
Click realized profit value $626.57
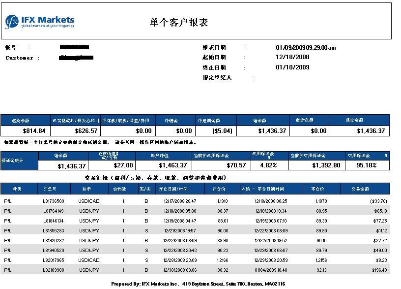86,131
